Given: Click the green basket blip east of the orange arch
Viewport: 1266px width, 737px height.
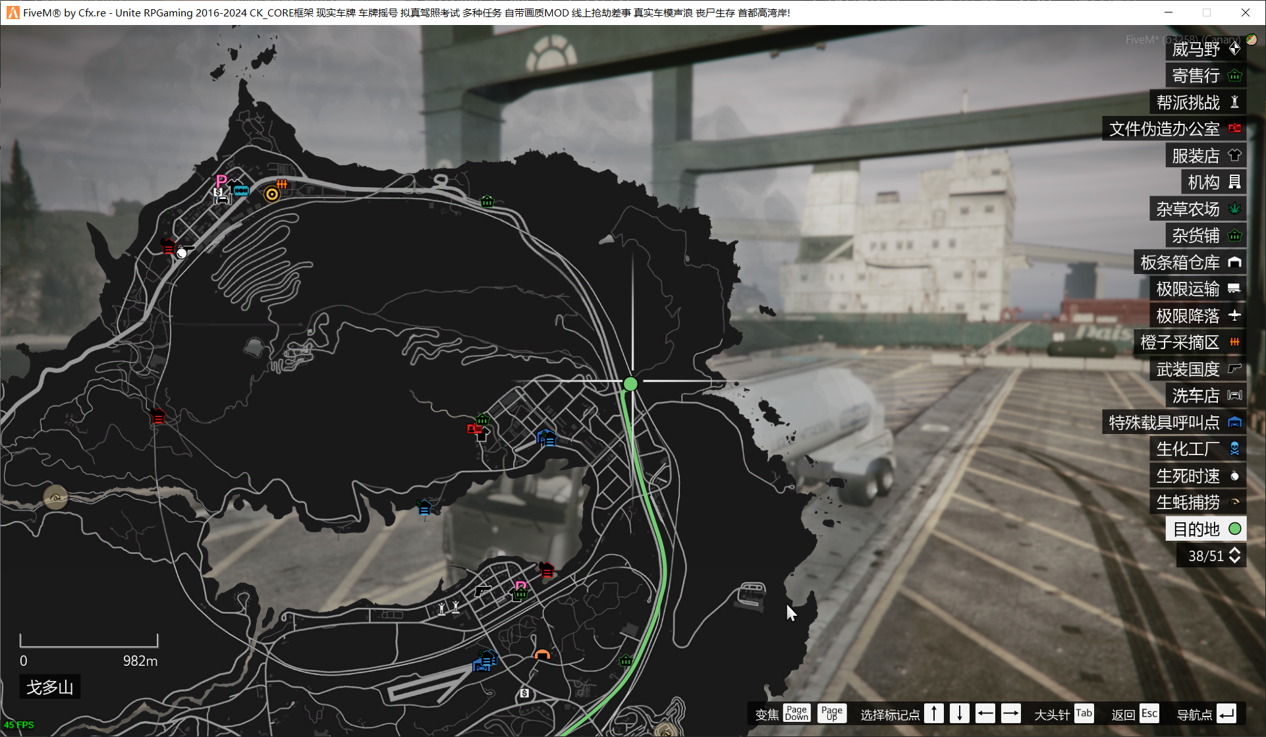Looking at the screenshot, I should (x=626, y=660).
